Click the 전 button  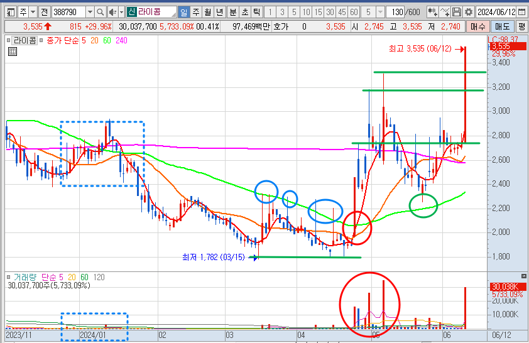[44, 13]
